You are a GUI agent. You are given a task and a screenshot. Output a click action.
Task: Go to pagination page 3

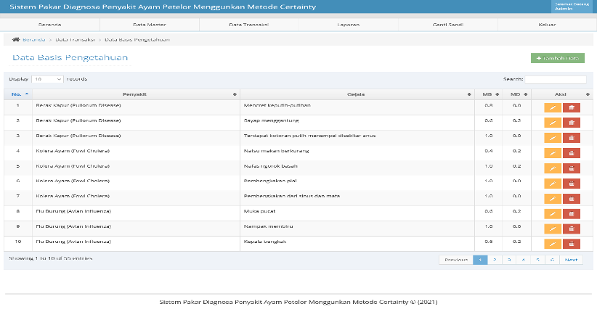coord(509,260)
